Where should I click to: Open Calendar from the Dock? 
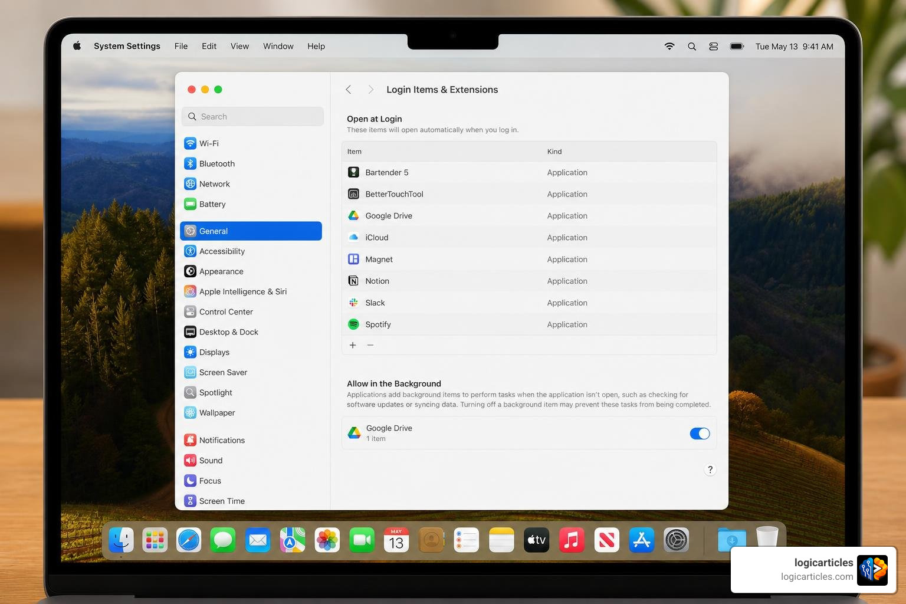(396, 540)
